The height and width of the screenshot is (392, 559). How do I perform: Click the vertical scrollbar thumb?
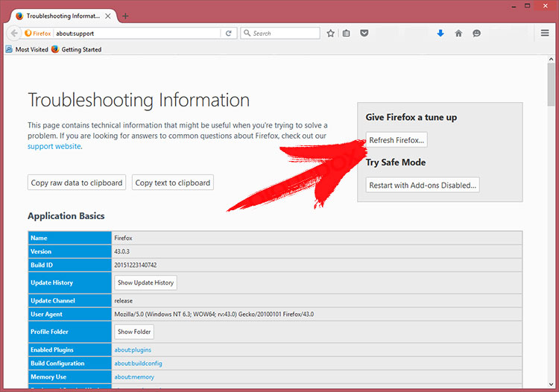click(x=551, y=85)
